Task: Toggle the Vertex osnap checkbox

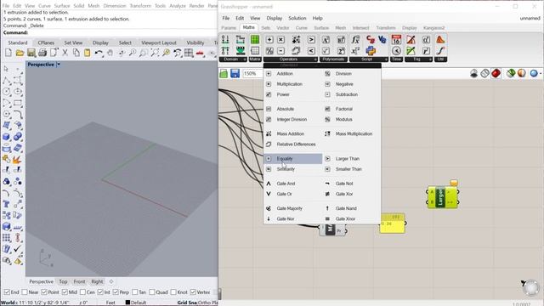Action: point(193,292)
